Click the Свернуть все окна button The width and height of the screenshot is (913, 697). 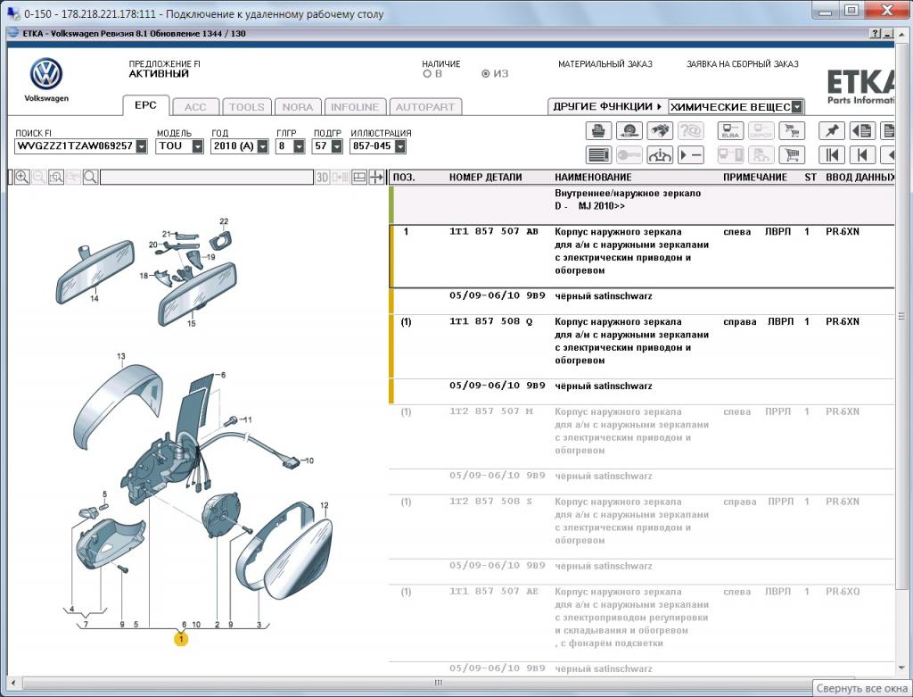[862, 688]
